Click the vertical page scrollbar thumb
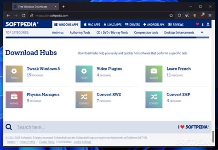The image size is (218, 150). 213,136
